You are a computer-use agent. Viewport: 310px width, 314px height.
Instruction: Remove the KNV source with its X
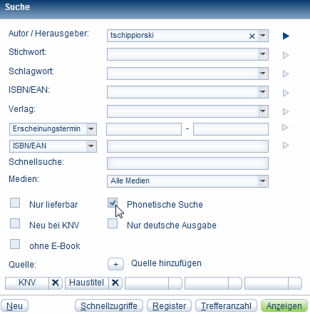click(x=56, y=283)
